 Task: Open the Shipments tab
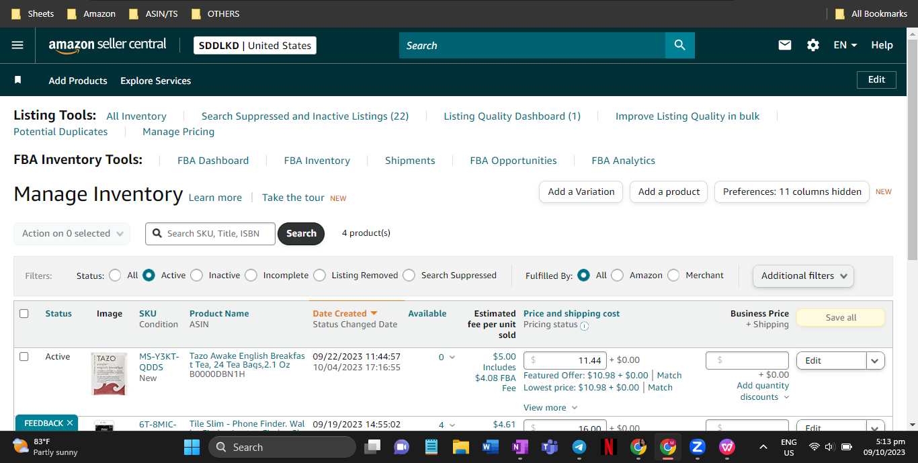pos(410,161)
